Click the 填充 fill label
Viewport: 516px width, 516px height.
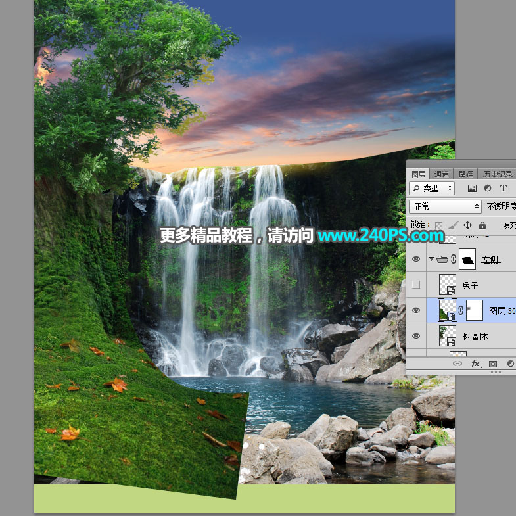509,225
